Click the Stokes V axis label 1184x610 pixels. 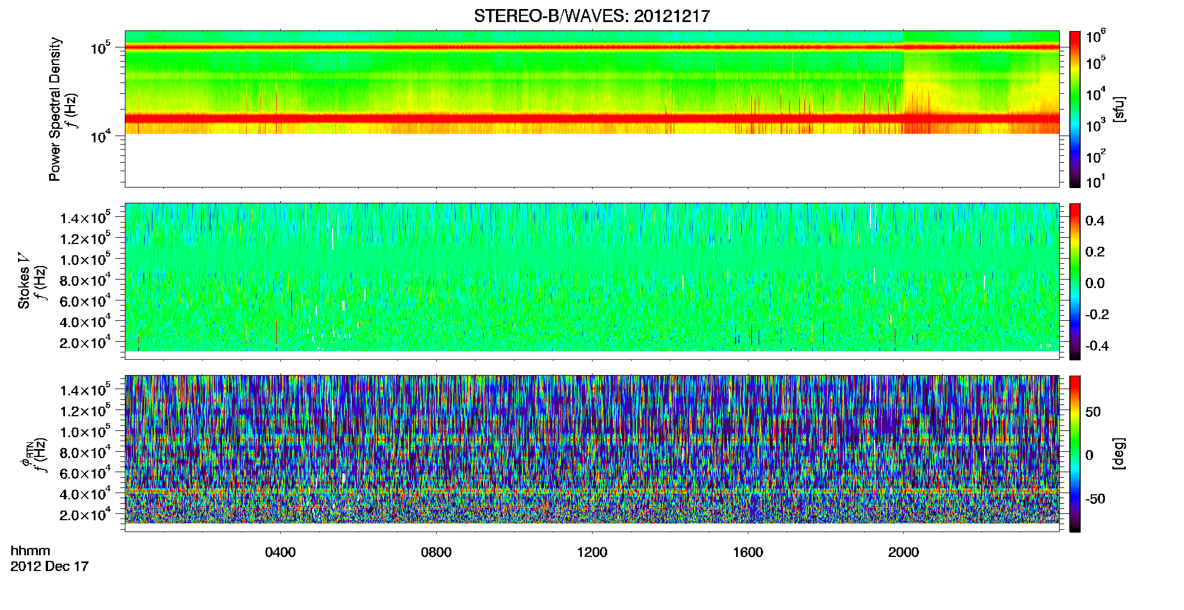click(24, 281)
